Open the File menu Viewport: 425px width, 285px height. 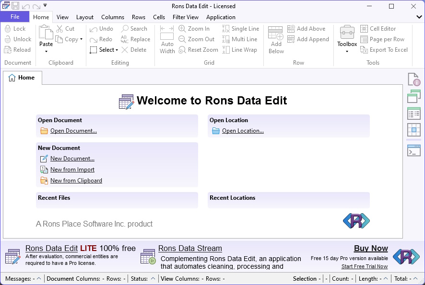point(15,17)
